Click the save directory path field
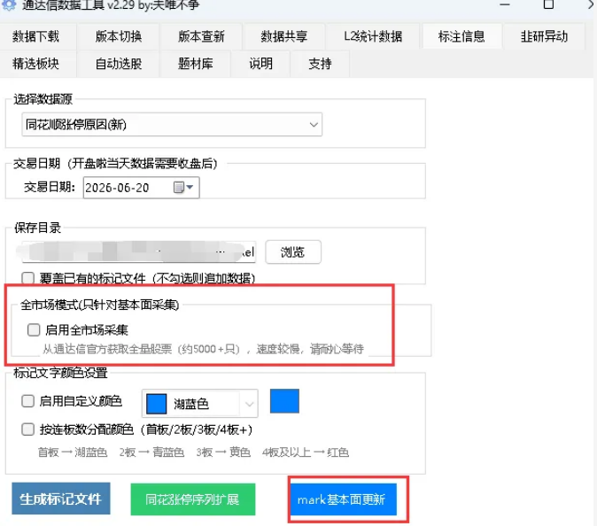Screen dimensions: 597x526 (x=138, y=251)
